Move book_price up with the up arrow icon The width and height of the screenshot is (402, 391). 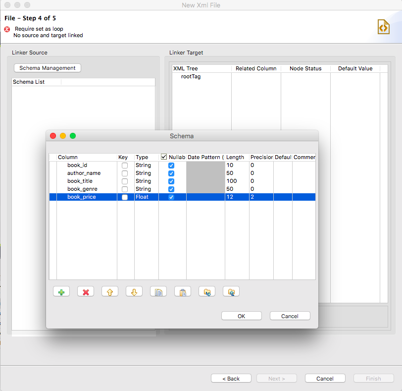pos(109,291)
